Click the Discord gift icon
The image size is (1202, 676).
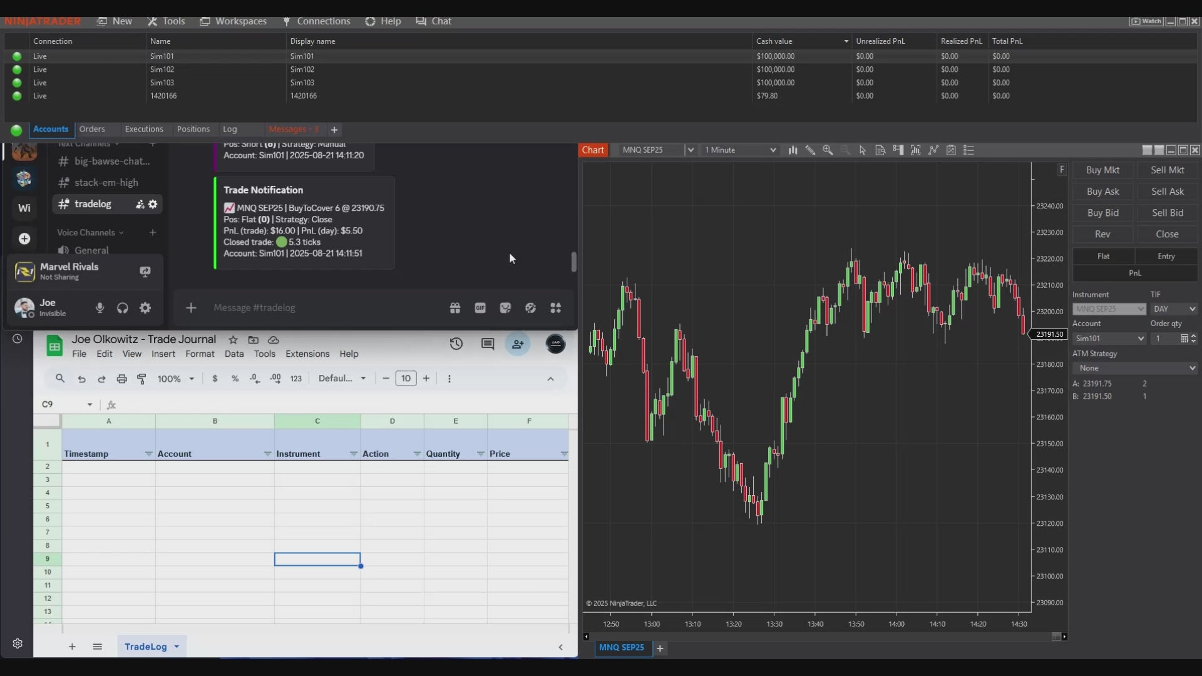455,308
